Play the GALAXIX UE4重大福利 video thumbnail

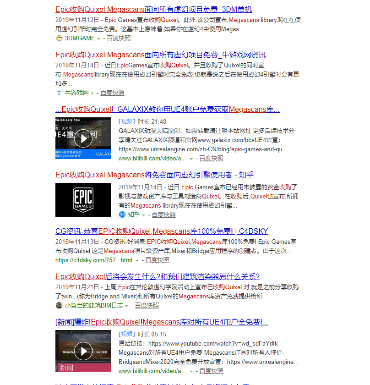(83, 138)
